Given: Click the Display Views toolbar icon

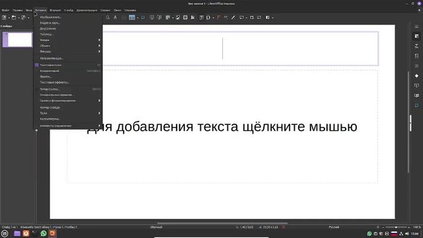Looking at the screenshot, I should coord(132,18).
